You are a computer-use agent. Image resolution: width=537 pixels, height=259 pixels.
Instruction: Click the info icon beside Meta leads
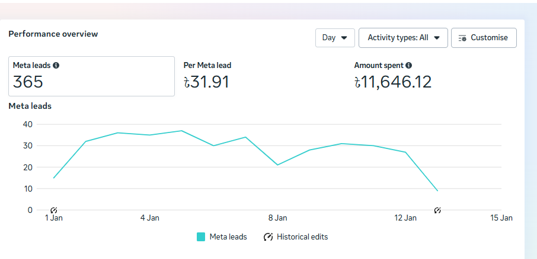click(56, 66)
